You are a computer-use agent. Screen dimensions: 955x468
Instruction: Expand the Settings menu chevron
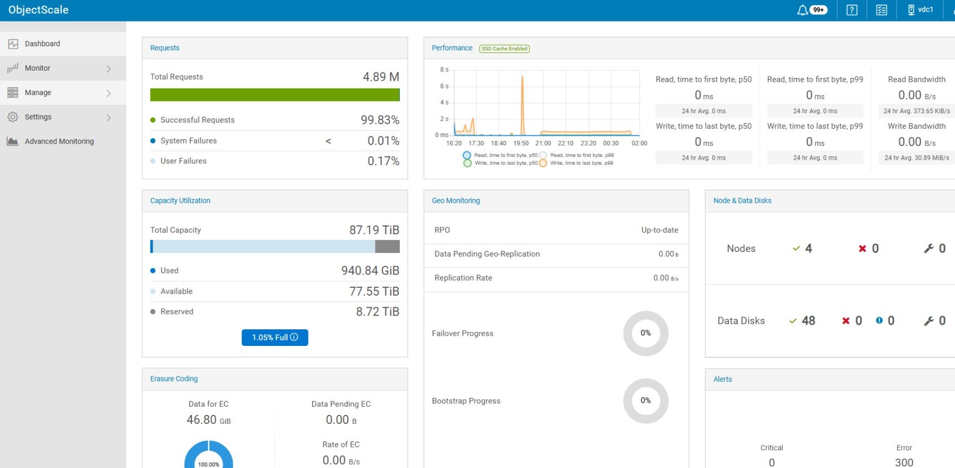[x=108, y=117]
